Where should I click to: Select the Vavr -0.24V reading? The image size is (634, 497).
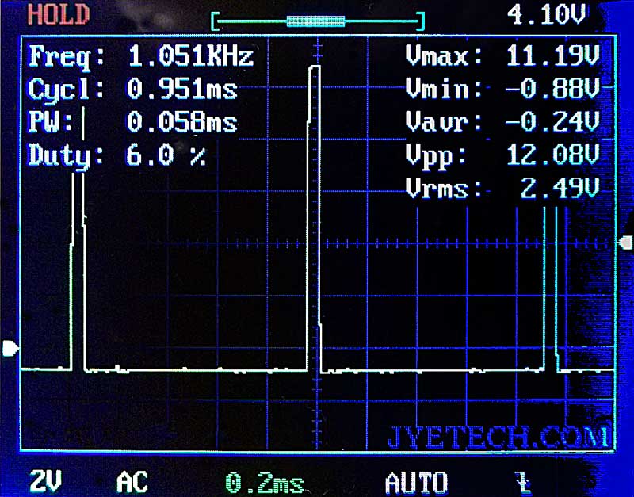tap(502, 122)
